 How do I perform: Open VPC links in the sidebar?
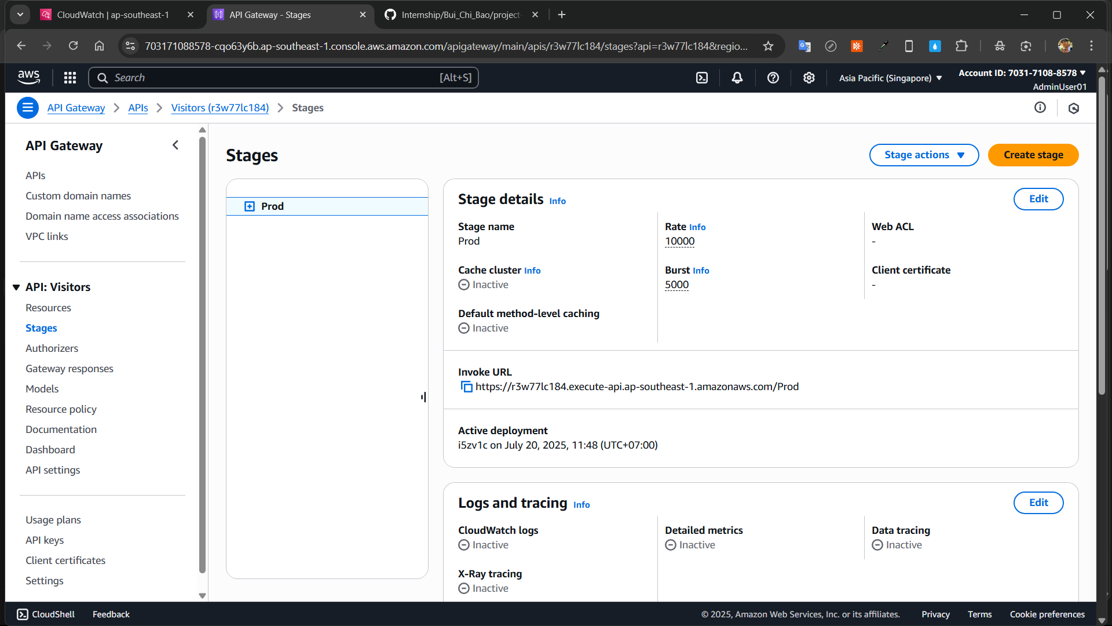46,236
